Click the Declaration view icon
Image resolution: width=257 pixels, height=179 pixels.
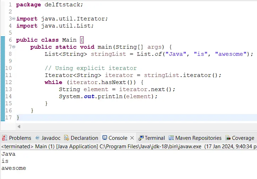(x=67, y=138)
